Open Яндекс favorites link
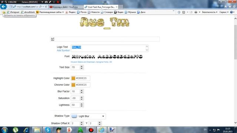237x133 pixels. point(71,12)
